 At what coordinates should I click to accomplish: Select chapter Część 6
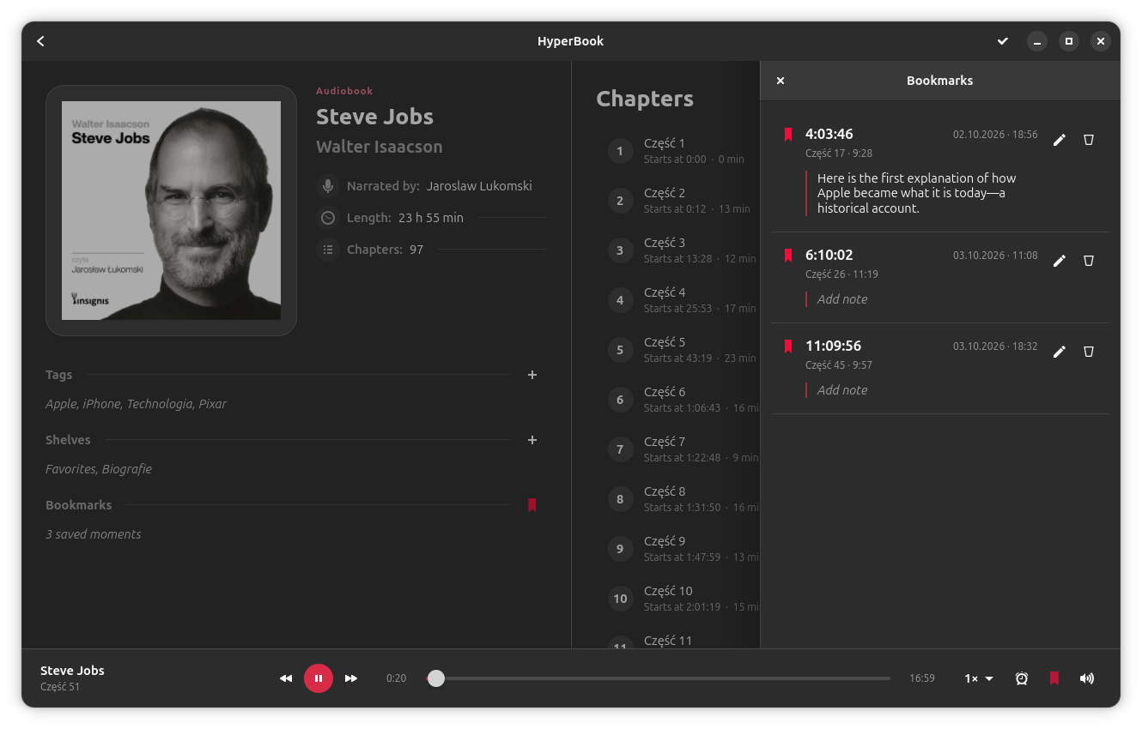coord(677,400)
